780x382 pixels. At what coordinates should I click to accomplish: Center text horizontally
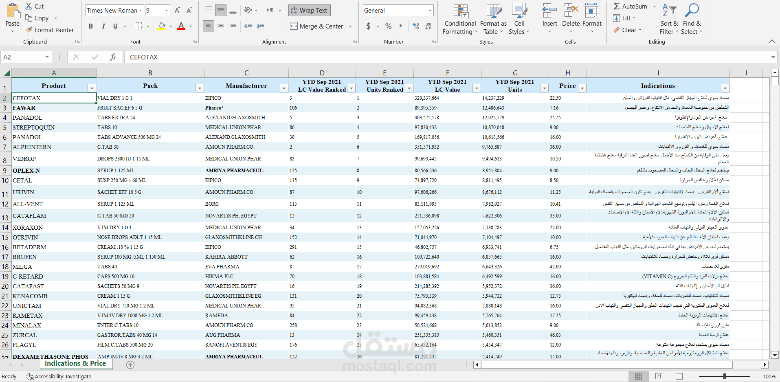221,26
